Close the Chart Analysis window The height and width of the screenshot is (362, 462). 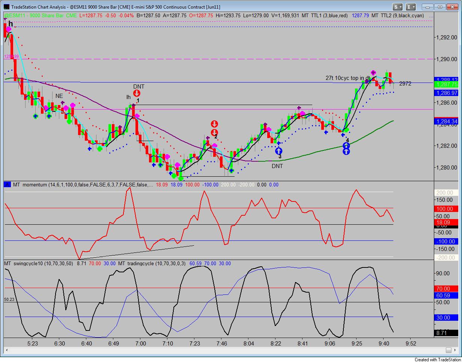click(x=452, y=7)
